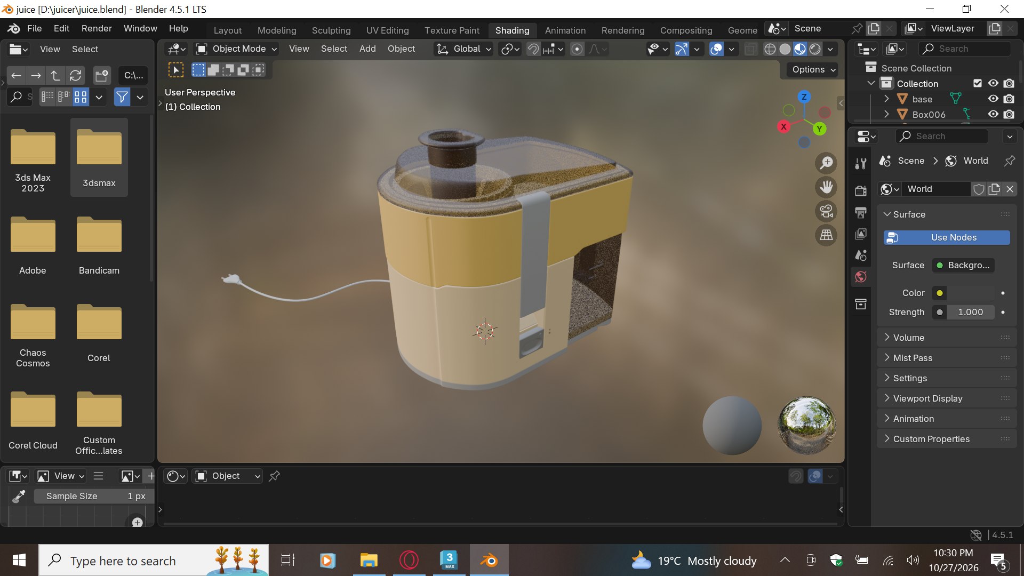Click the fake user shield icon for World

point(979,189)
